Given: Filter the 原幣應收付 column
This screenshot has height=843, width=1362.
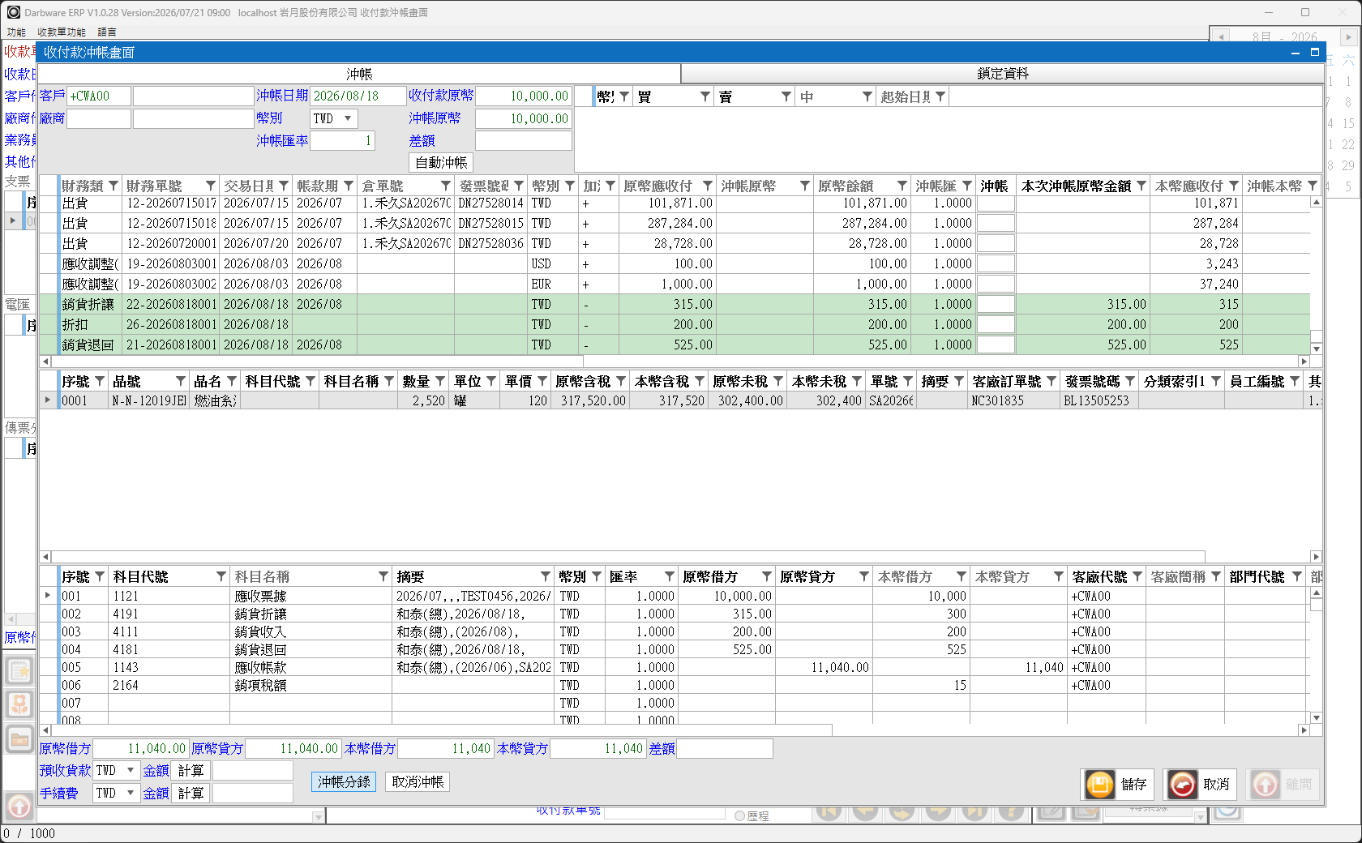Looking at the screenshot, I should click(708, 186).
